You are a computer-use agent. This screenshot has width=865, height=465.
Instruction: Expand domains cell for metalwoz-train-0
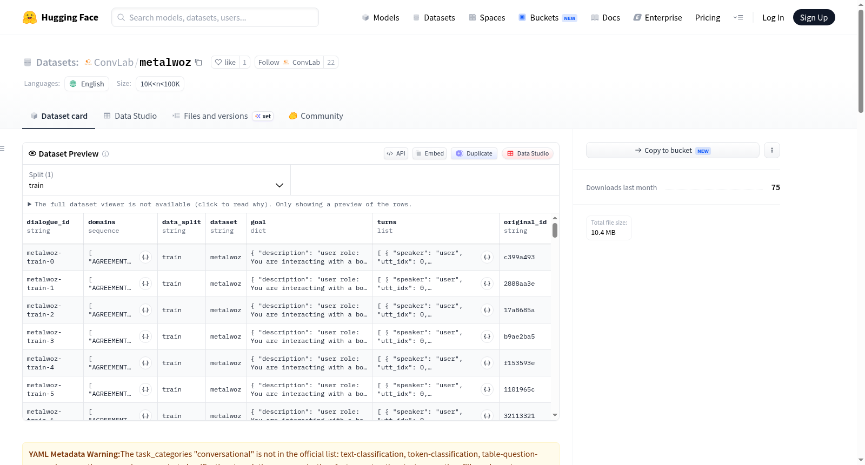click(x=145, y=257)
